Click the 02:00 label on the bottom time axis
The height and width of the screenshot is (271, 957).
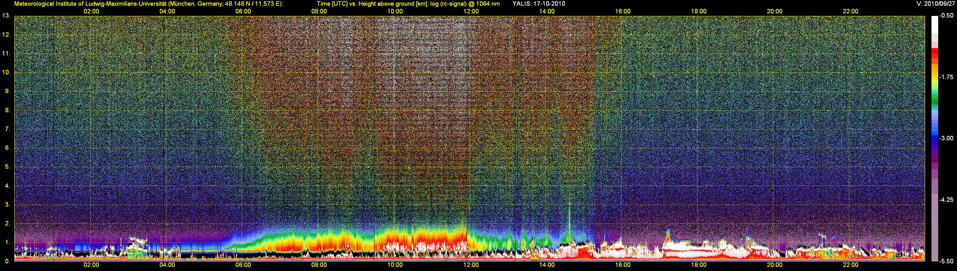point(91,265)
